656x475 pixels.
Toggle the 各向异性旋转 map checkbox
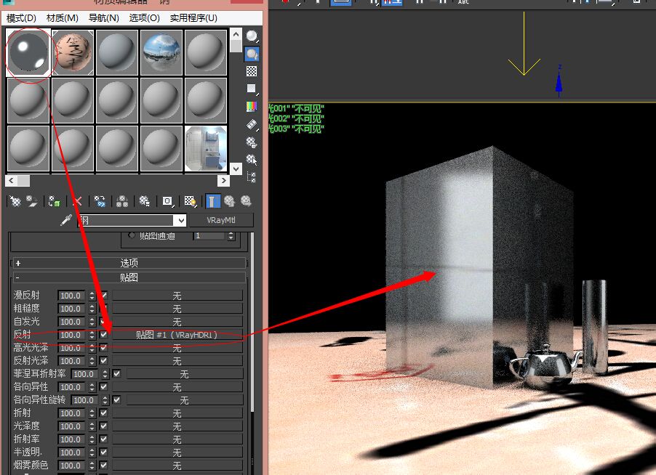point(116,400)
